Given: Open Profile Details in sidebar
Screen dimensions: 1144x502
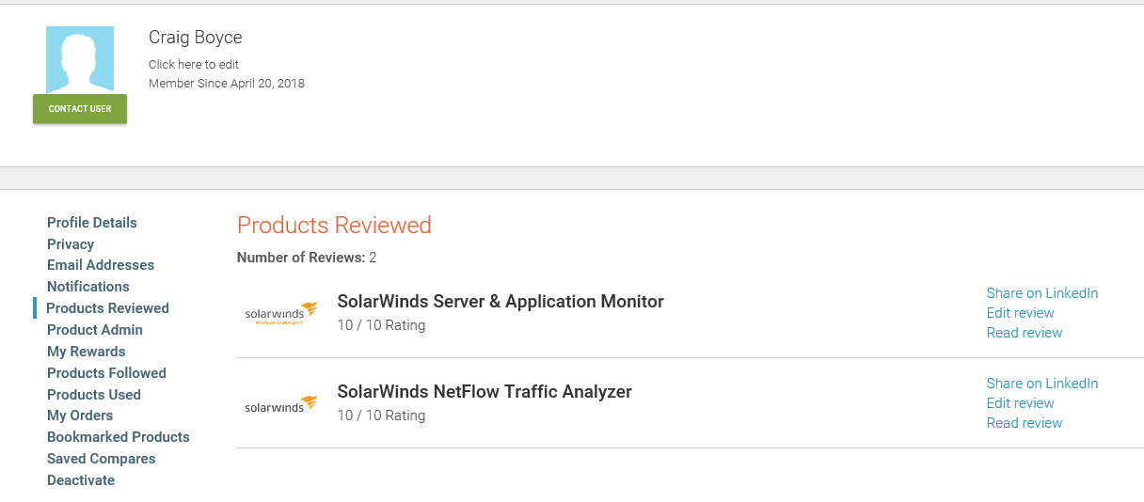Looking at the screenshot, I should (x=92, y=223).
